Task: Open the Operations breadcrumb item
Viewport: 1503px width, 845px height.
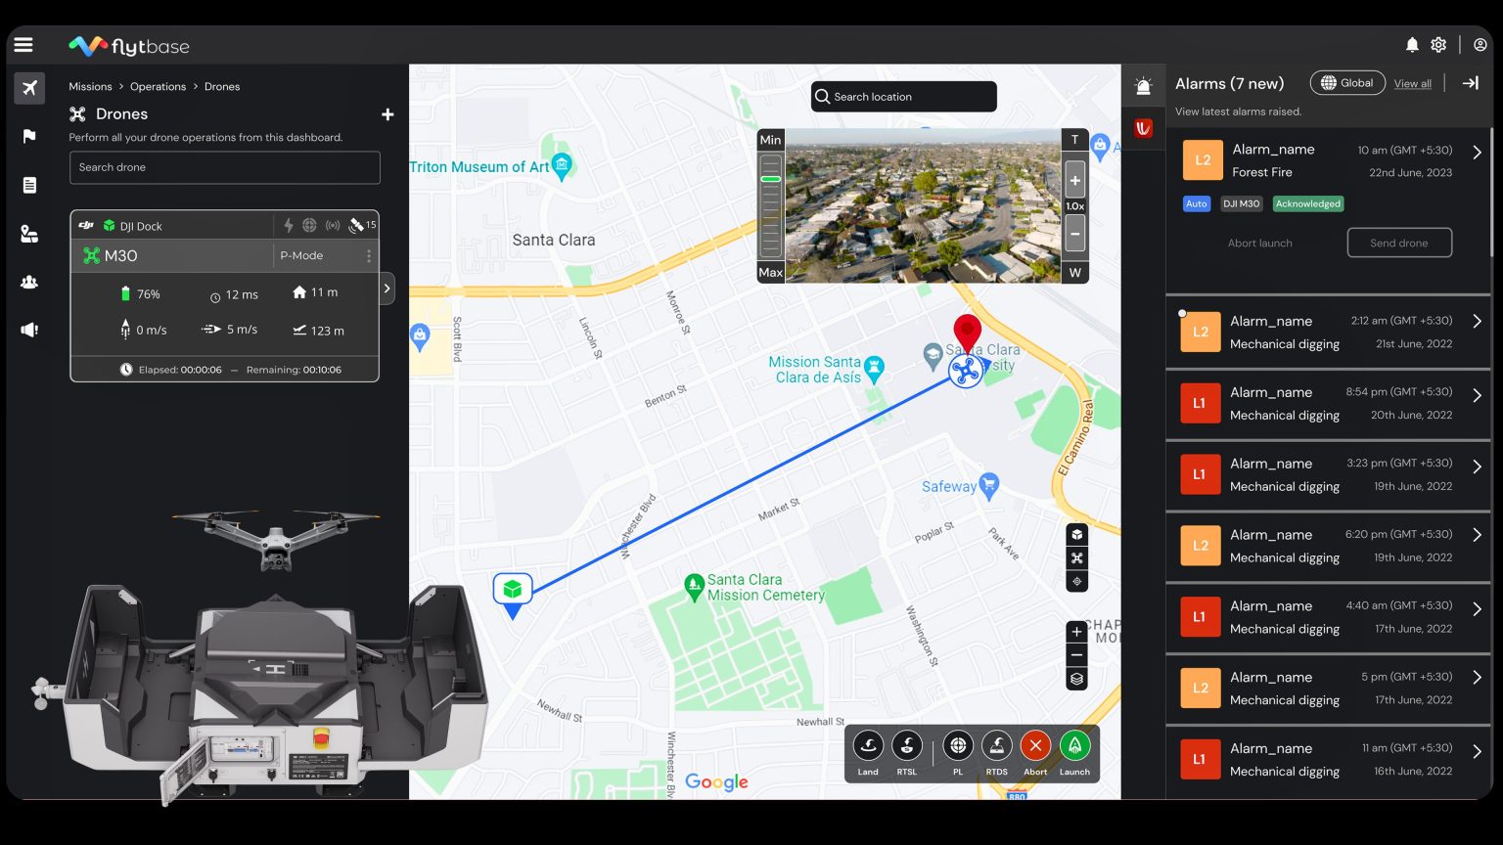Action: pyautogui.click(x=158, y=86)
